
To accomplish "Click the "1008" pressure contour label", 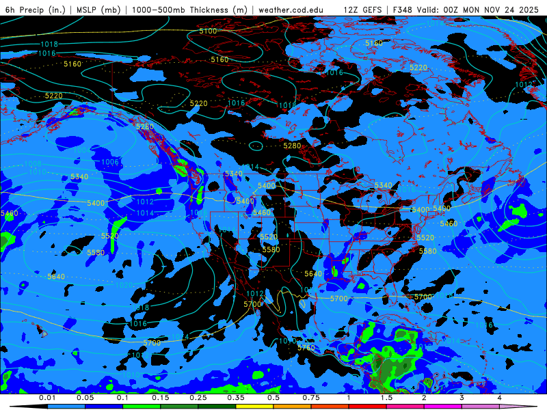I will point(33,164).
